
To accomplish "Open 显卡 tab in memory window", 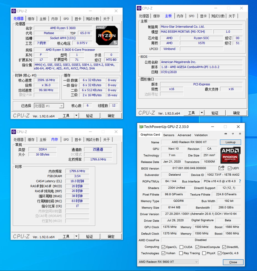I will pos(78,139).
